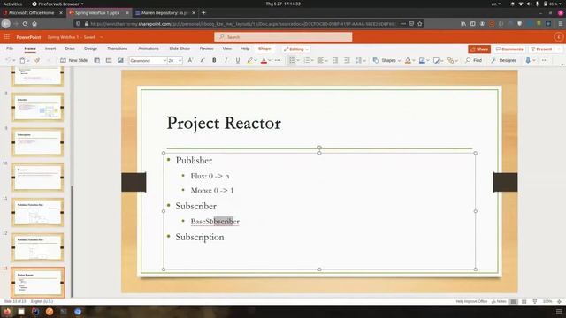Screen dimensions: 566x318
Task: Click the BaseSubscriber bullet text
Action: tap(215, 222)
